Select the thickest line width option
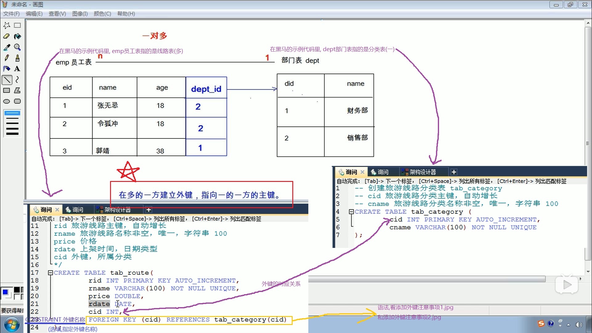The width and height of the screenshot is (592, 333). [x=12, y=134]
